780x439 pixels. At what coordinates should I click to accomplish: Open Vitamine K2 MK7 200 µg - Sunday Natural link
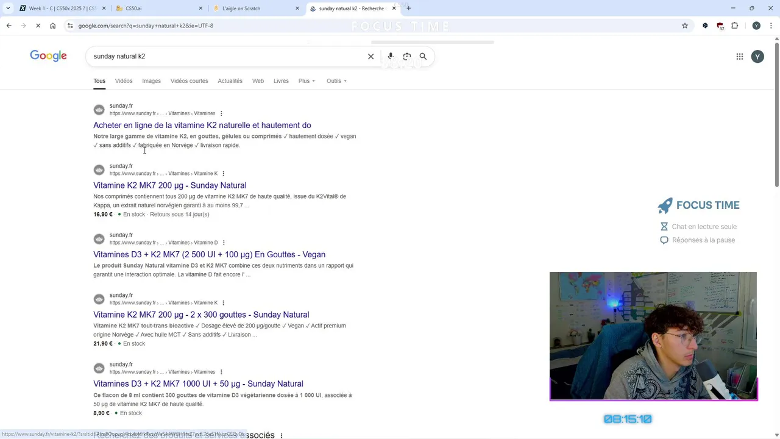pyautogui.click(x=170, y=185)
